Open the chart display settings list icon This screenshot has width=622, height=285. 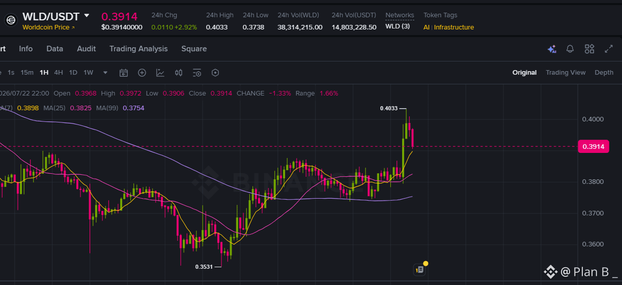click(x=197, y=73)
